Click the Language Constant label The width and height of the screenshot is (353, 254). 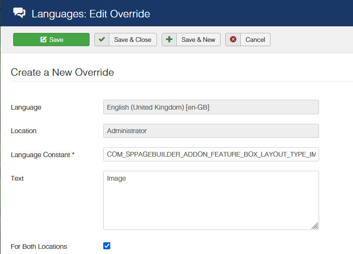coord(42,154)
